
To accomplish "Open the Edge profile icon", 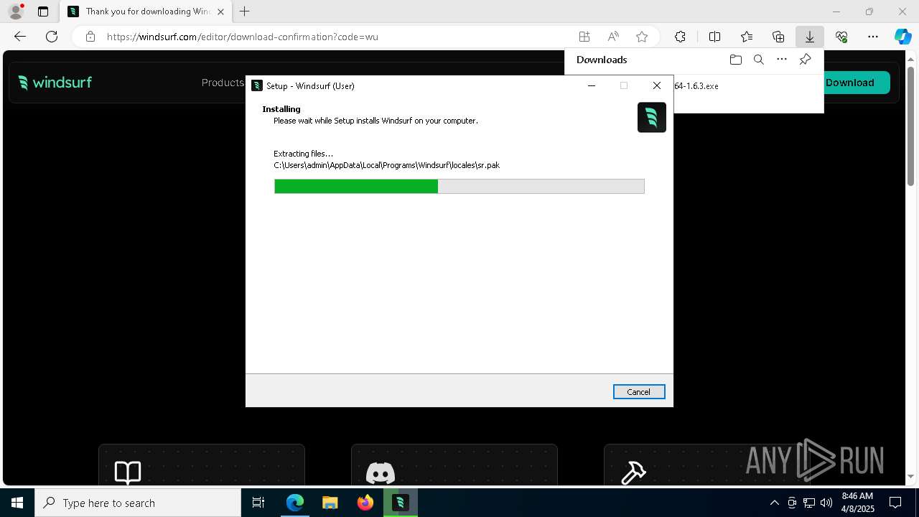I will 15,11.
